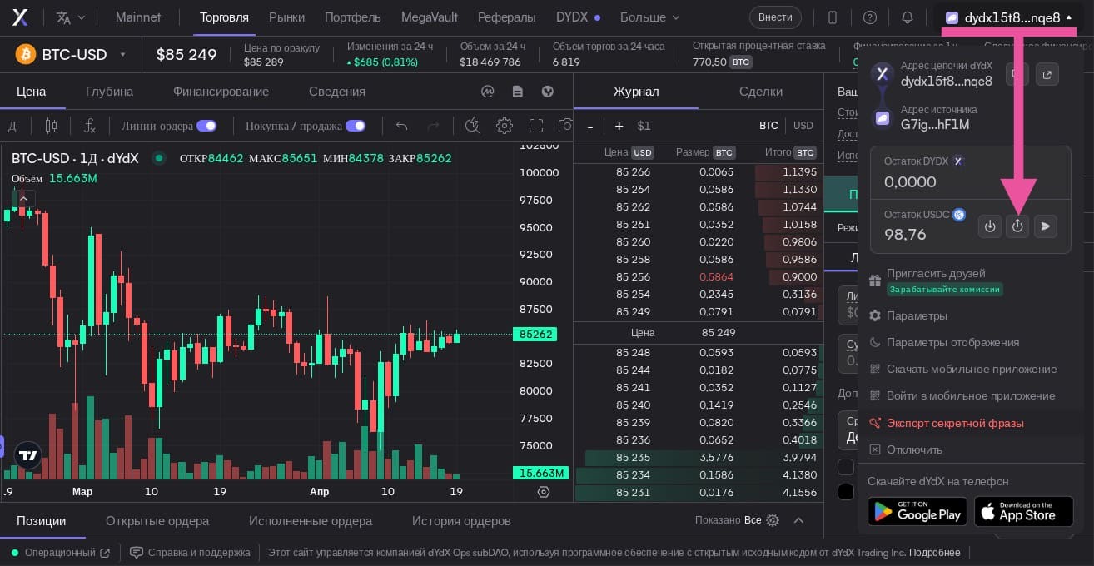Decrease order book grouping with minus

[x=590, y=126]
